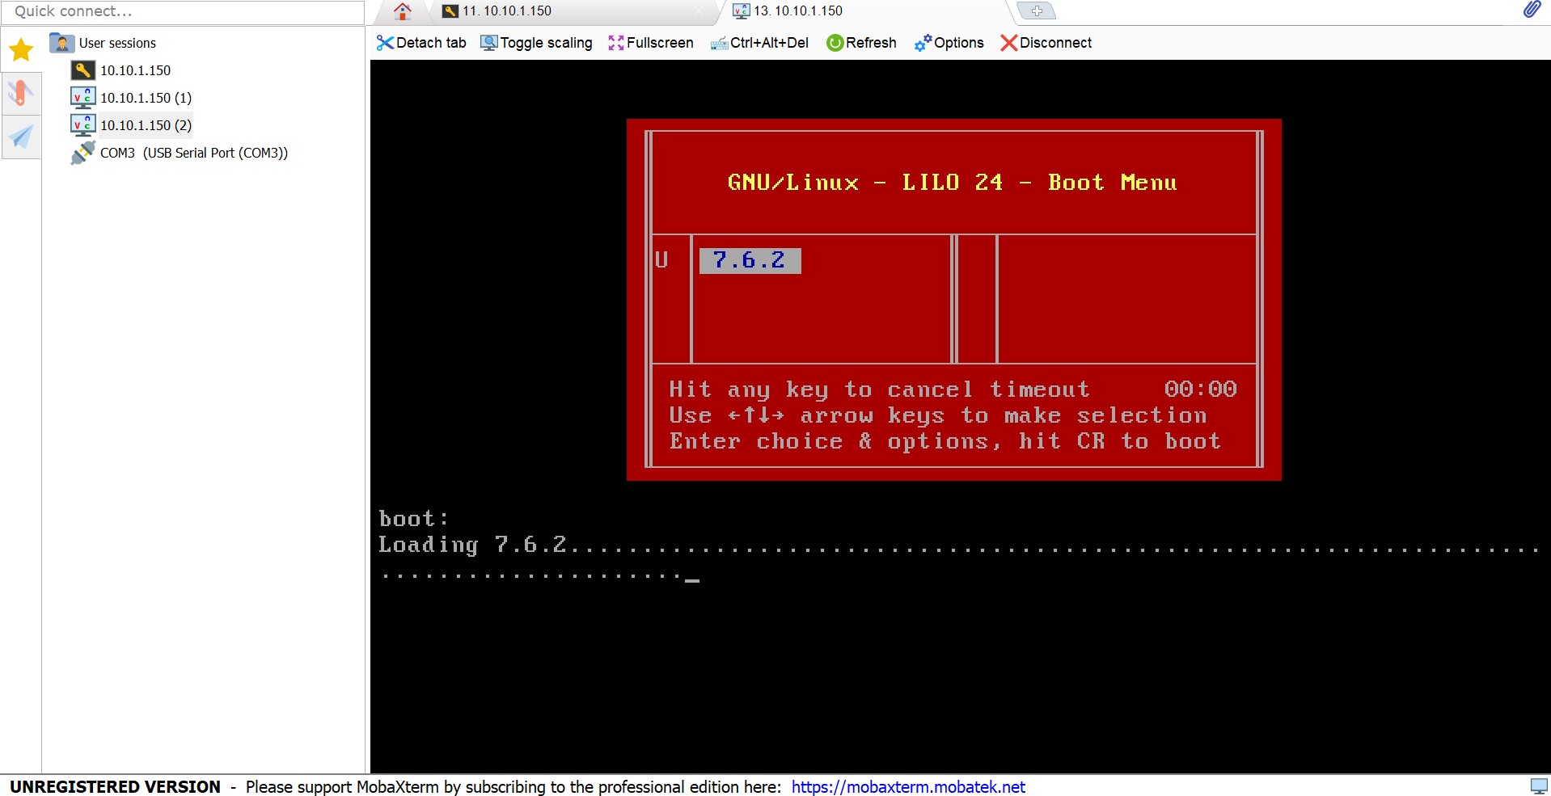
Task: Open the Macros paper plane sidebar icon
Action: click(21, 137)
